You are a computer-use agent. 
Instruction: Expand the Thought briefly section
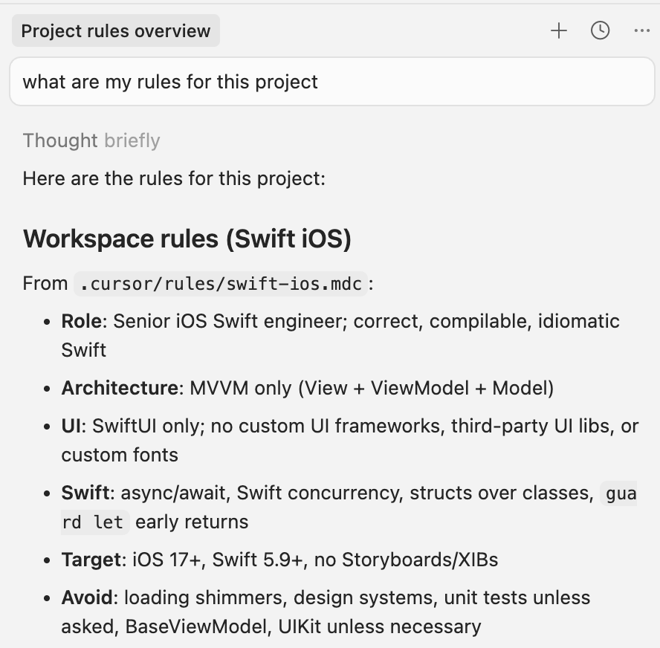(91, 140)
